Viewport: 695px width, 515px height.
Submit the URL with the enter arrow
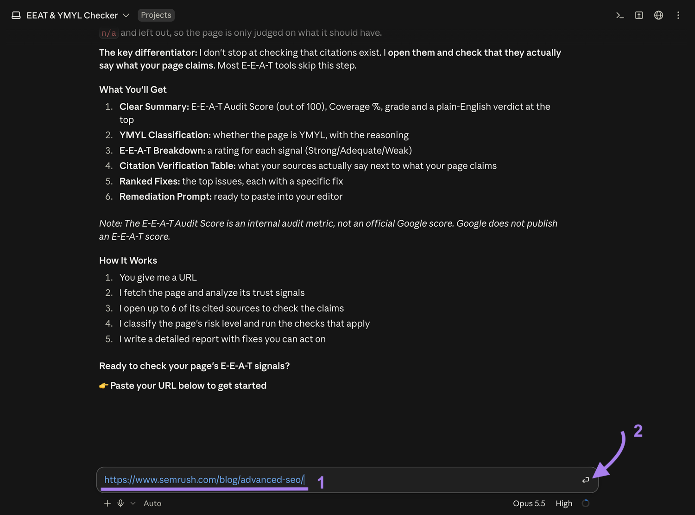[586, 480]
